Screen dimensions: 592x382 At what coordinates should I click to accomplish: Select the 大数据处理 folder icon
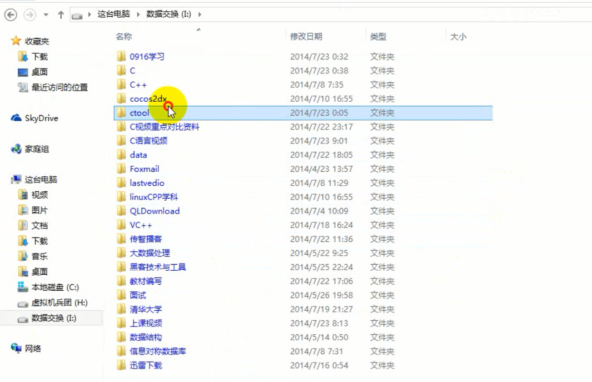tap(121, 253)
